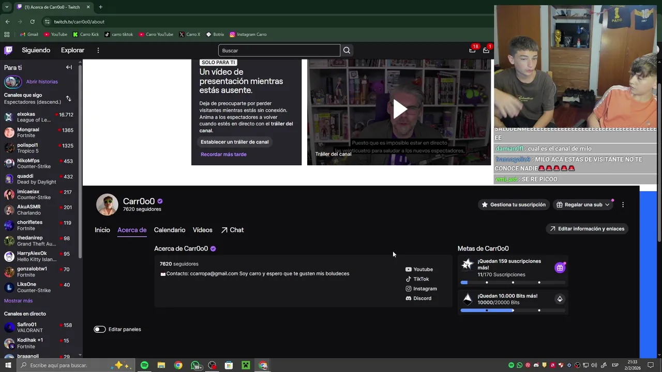662x372 pixels.
Task: Go to Siguiendo in the top nav
Action: coord(36,50)
